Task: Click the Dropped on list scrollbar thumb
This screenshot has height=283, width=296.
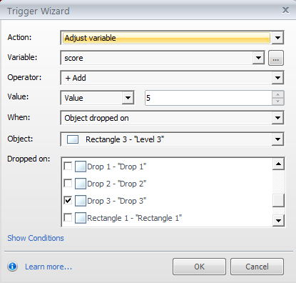Action: coord(278,201)
